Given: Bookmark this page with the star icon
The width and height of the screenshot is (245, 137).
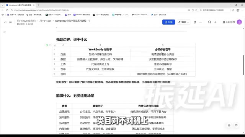Looking at the screenshot, I should [x=196, y=10].
